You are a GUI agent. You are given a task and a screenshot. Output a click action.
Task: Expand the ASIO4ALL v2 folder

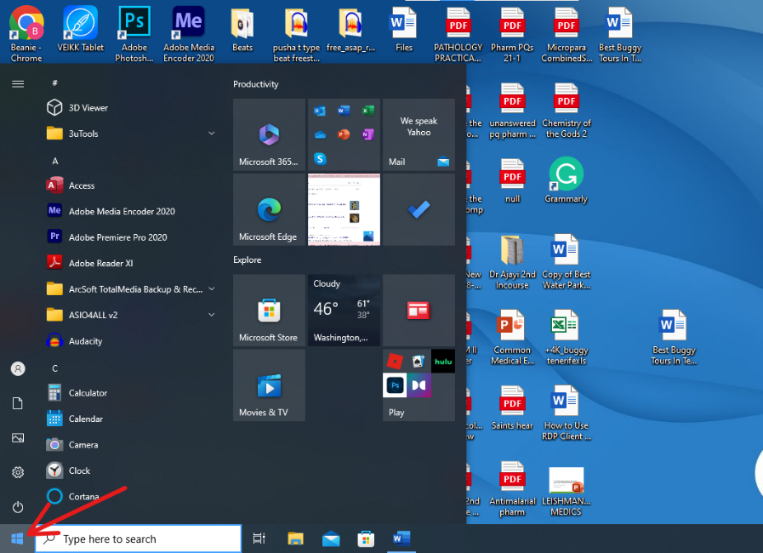[x=131, y=315]
